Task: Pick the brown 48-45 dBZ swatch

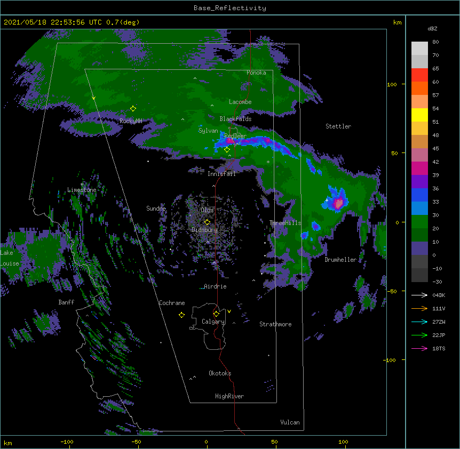Action: [x=419, y=141]
